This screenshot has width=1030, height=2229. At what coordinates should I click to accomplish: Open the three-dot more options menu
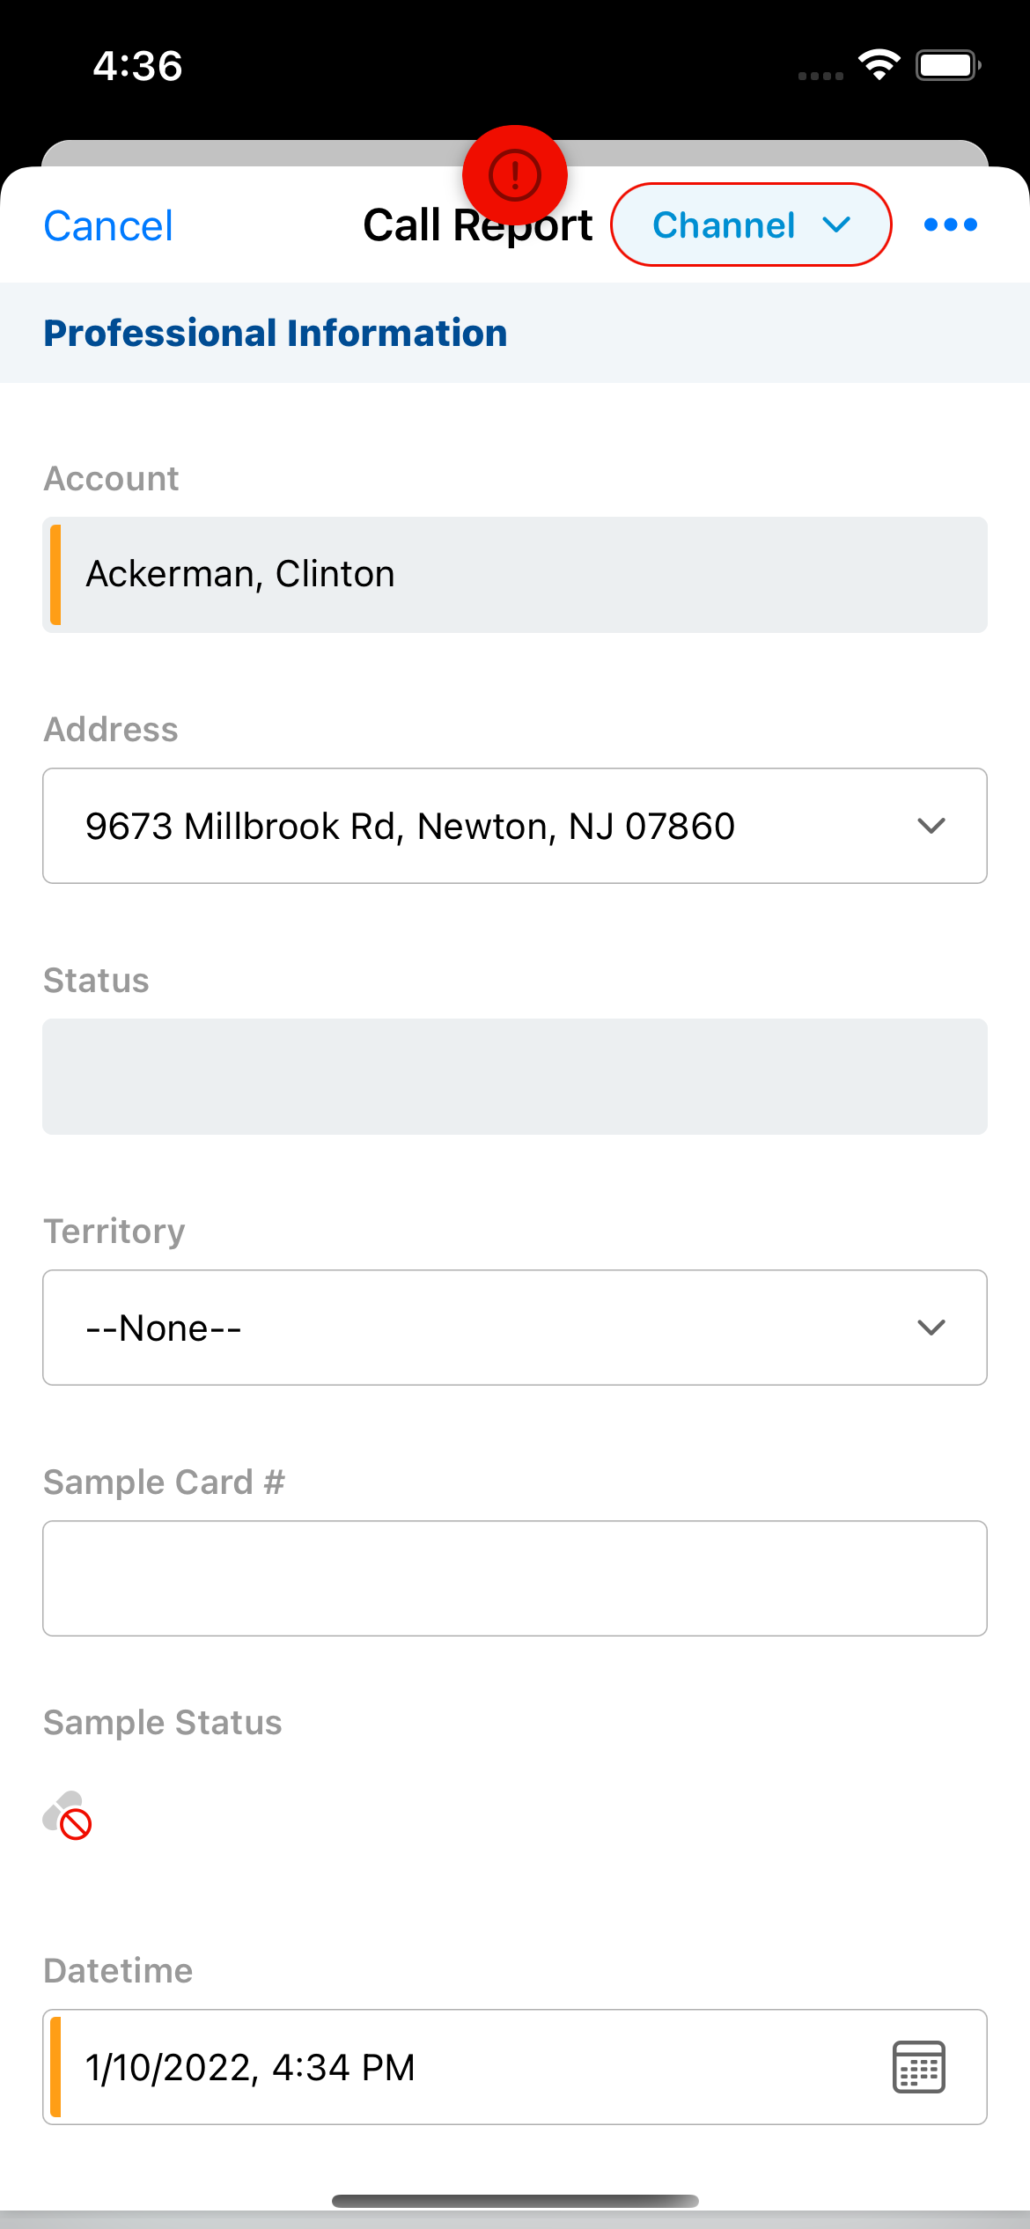951,225
